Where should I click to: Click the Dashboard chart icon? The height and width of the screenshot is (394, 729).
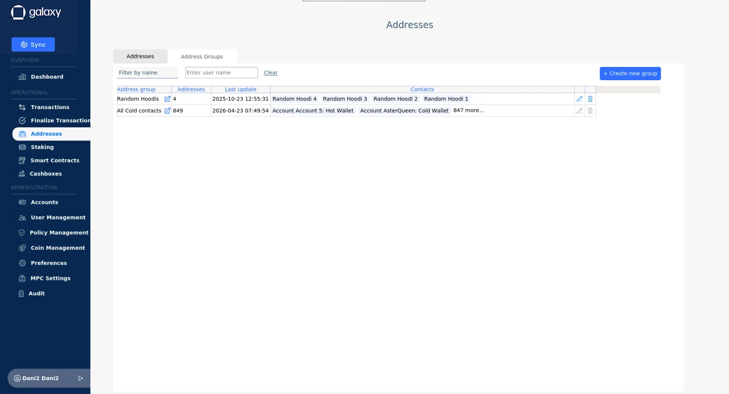(22, 77)
